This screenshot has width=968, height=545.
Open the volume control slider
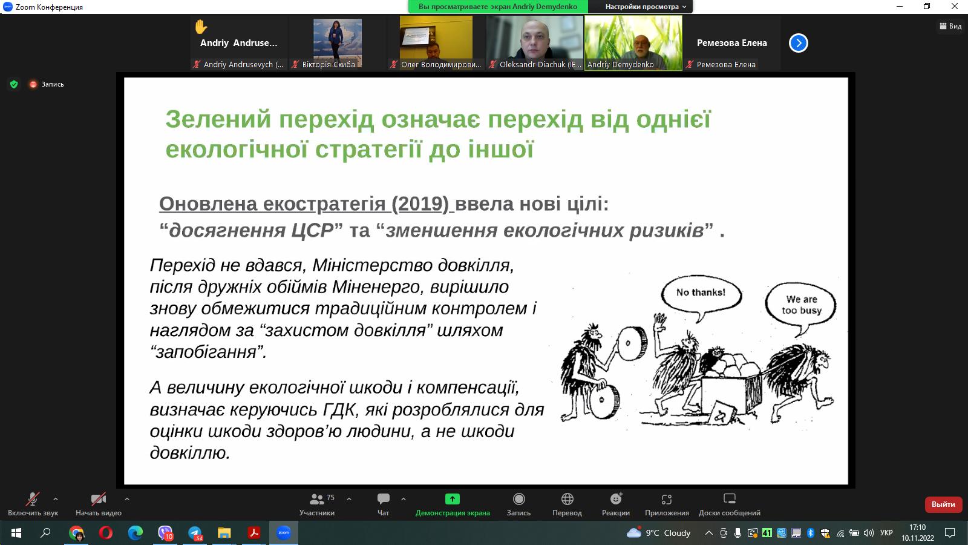pos(868,533)
